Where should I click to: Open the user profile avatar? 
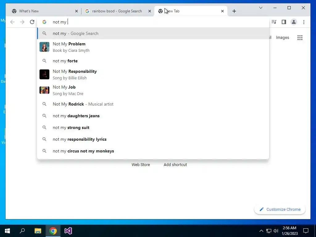click(294, 22)
